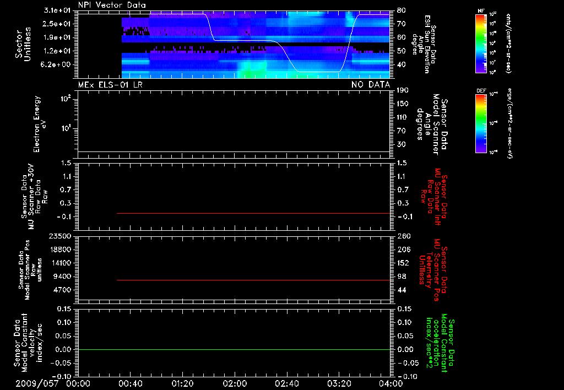Click the '4700' scanner position tick label

(x=62, y=290)
